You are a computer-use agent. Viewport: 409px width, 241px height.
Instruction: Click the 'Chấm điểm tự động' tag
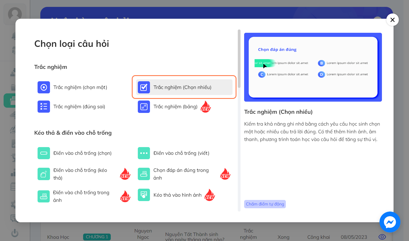tap(265, 204)
